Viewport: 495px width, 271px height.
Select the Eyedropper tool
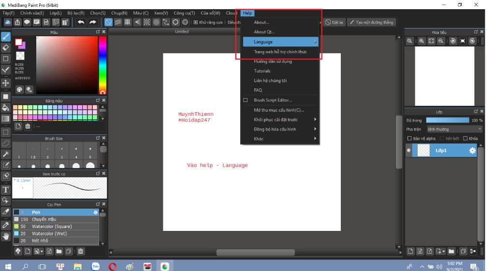click(6, 225)
